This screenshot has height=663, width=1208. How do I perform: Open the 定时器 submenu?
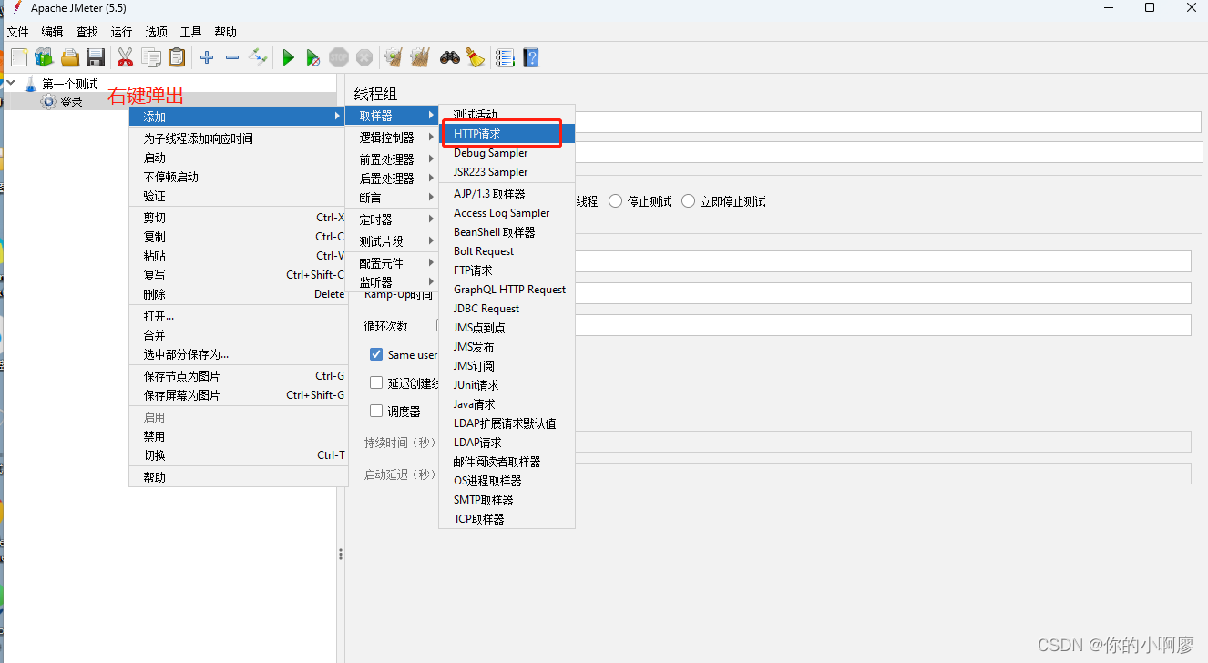click(392, 219)
